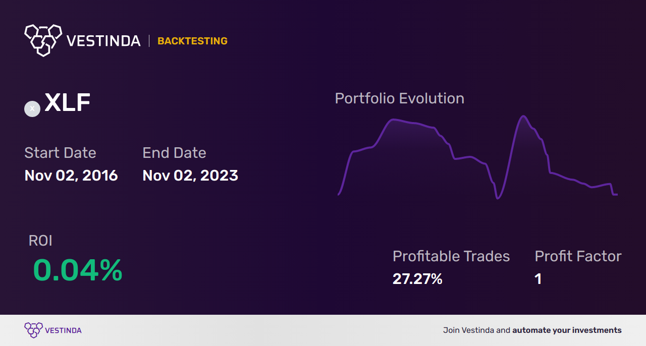Click the Portfolio Evolution heading
646x346 pixels.
tap(400, 98)
